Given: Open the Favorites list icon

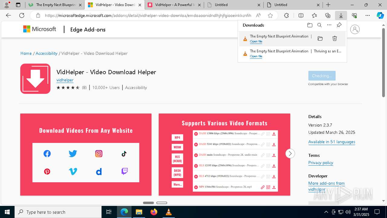Looking at the screenshot, I should (314, 15).
